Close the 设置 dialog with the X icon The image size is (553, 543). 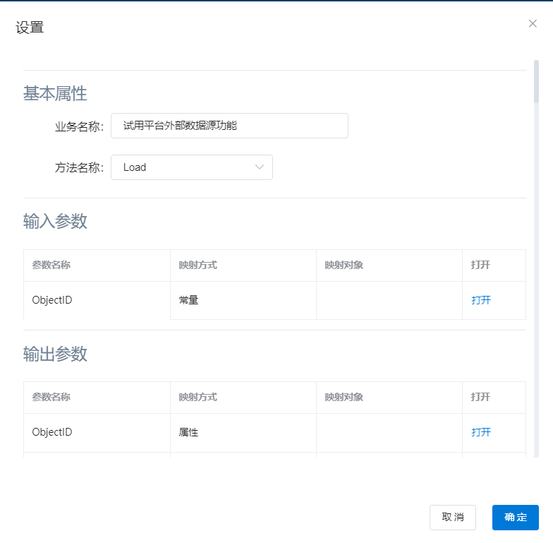(x=533, y=23)
